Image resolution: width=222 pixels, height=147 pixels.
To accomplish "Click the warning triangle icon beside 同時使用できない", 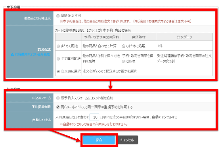I will tap(12, 54).
